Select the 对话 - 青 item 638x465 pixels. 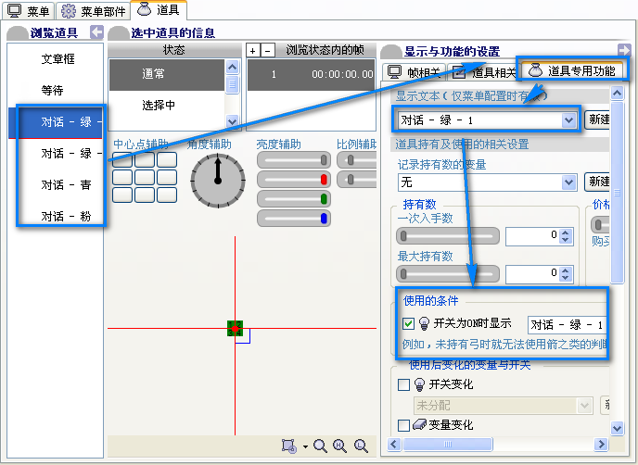(66, 185)
